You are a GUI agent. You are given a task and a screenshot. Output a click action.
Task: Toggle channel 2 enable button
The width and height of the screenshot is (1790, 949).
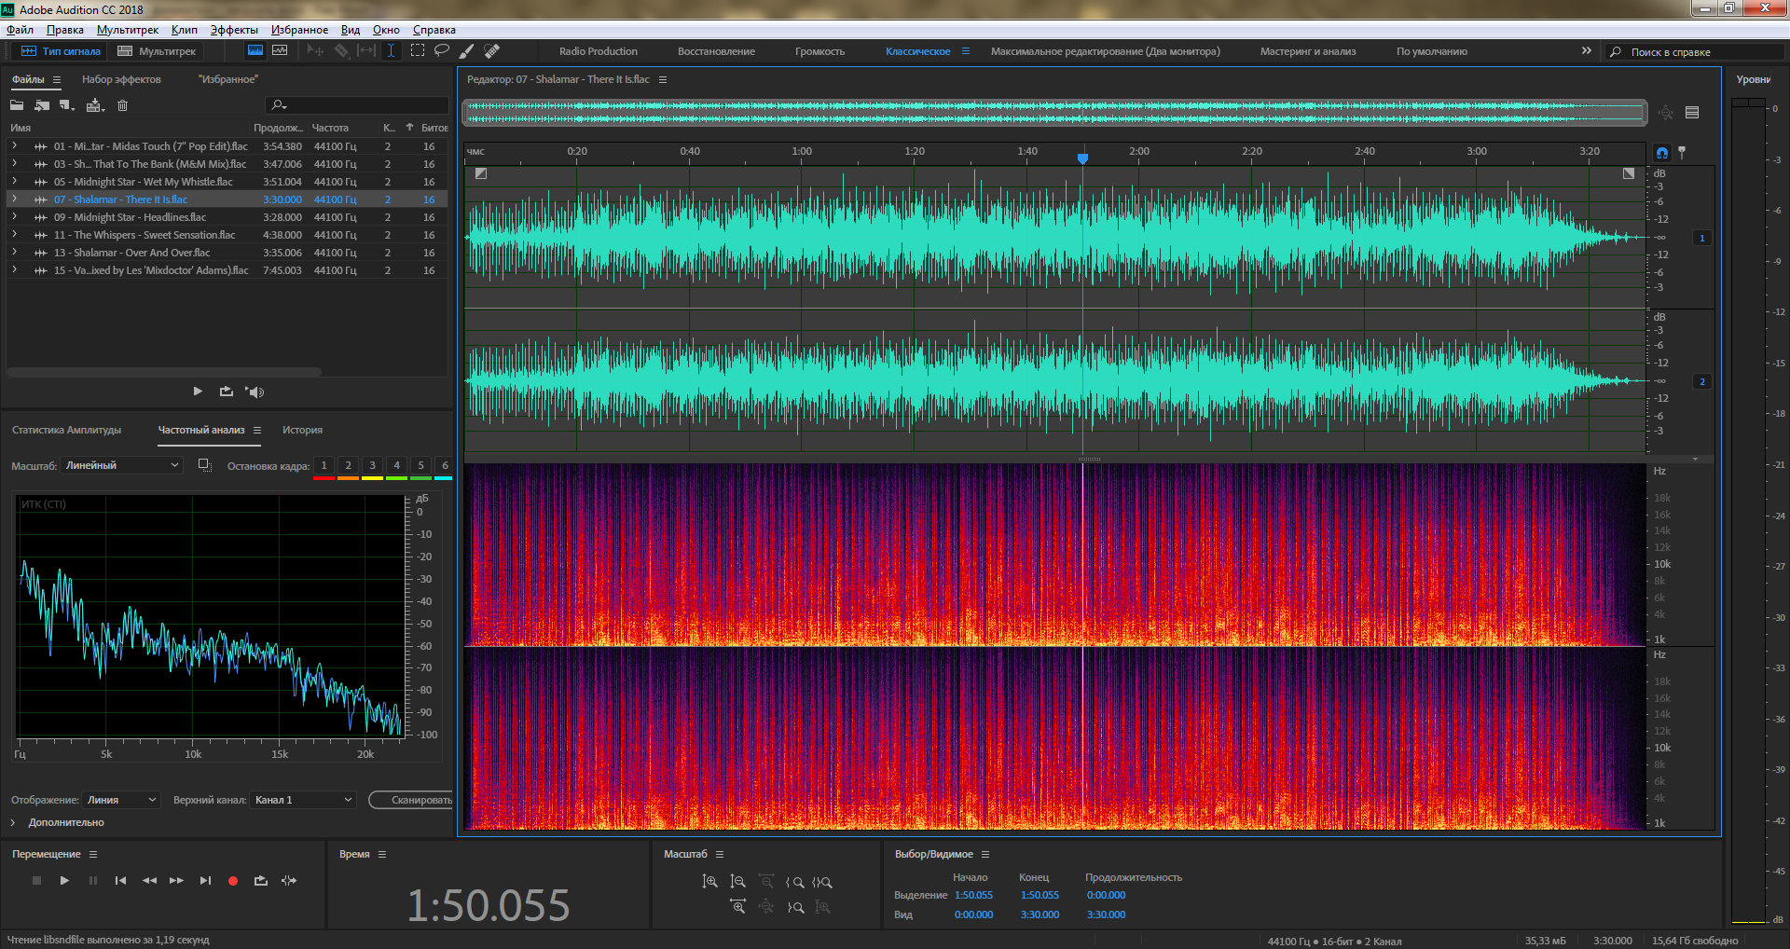1702,381
